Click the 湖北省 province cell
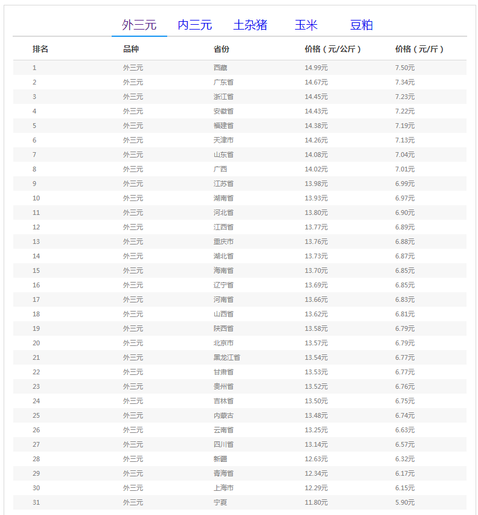478x515 pixels. pyautogui.click(x=223, y=256)
